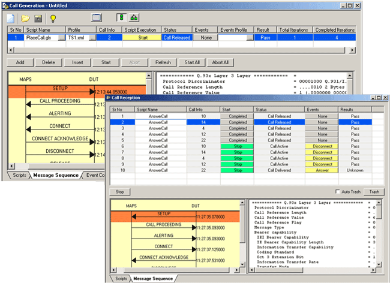Click the yellow light bulb icon

pyautogui.click(x=53, y=19)
